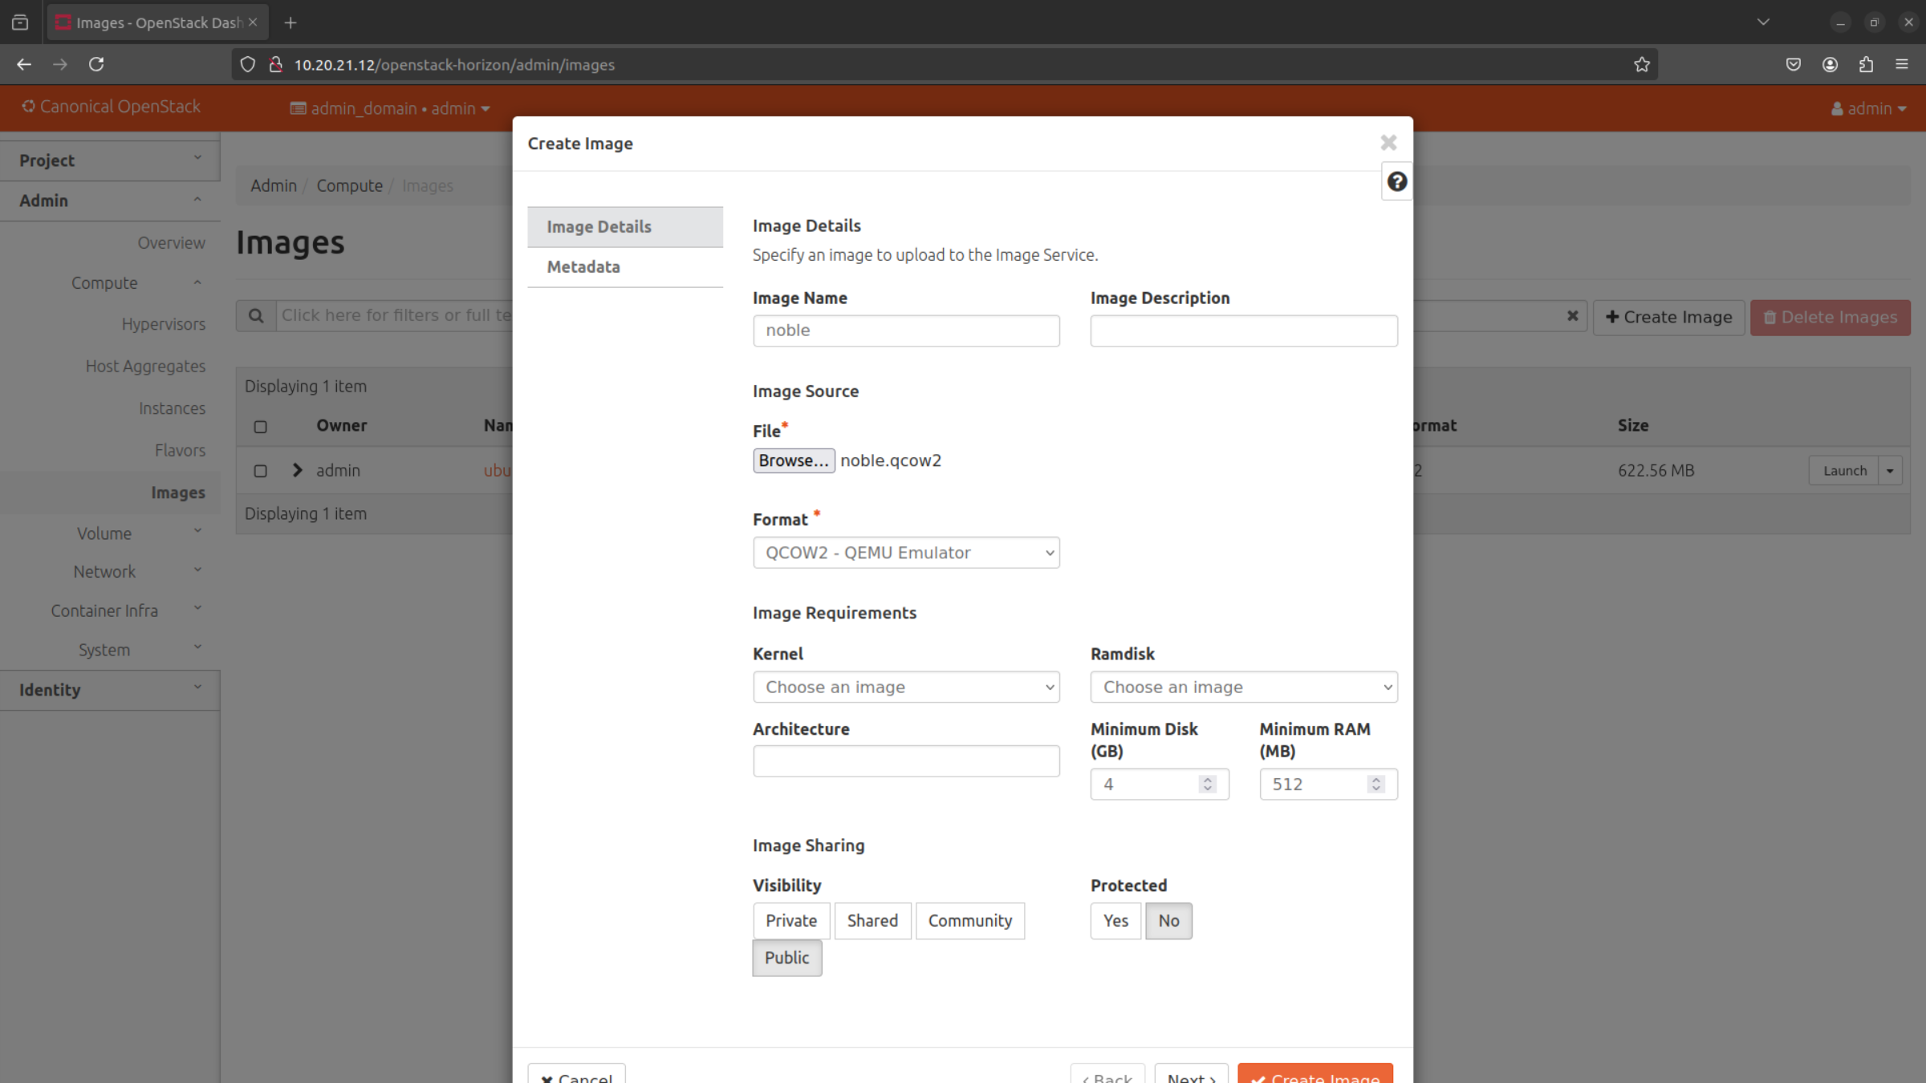Expand the Identity sidebar section
Viewport: 1926px width, 1083px height.
[110, 690]
